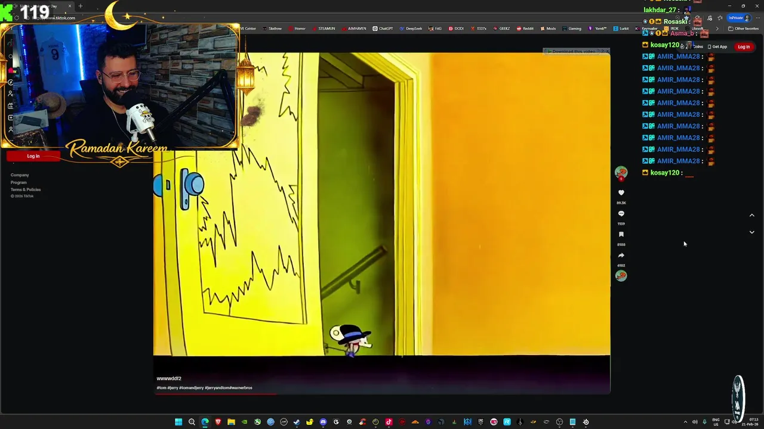
Task: Open the sound disc avatar below share
Action: click(621, 275)
